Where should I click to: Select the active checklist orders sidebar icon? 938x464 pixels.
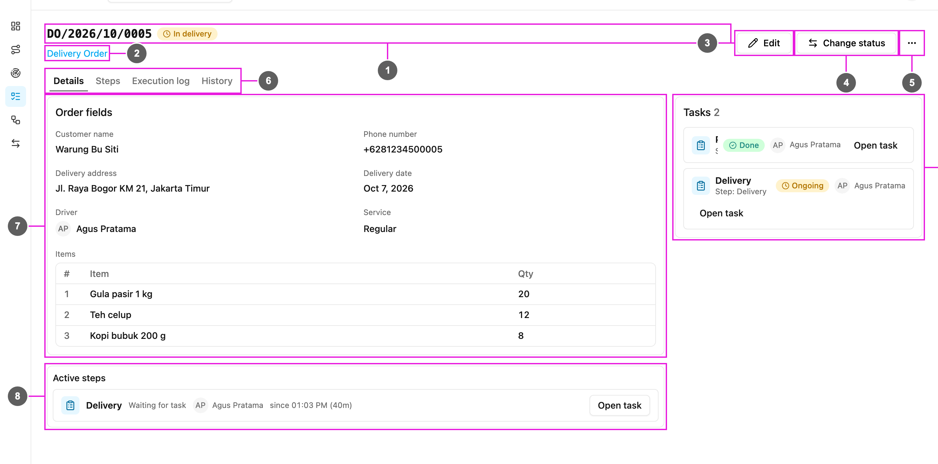coord(15,96)
